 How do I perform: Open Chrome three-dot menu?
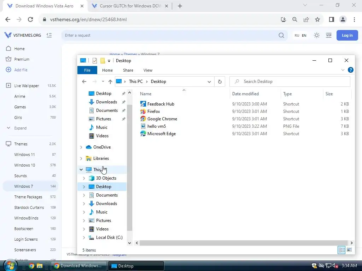(x=354, y=20)
